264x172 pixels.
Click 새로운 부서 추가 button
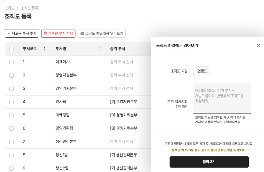22,33
